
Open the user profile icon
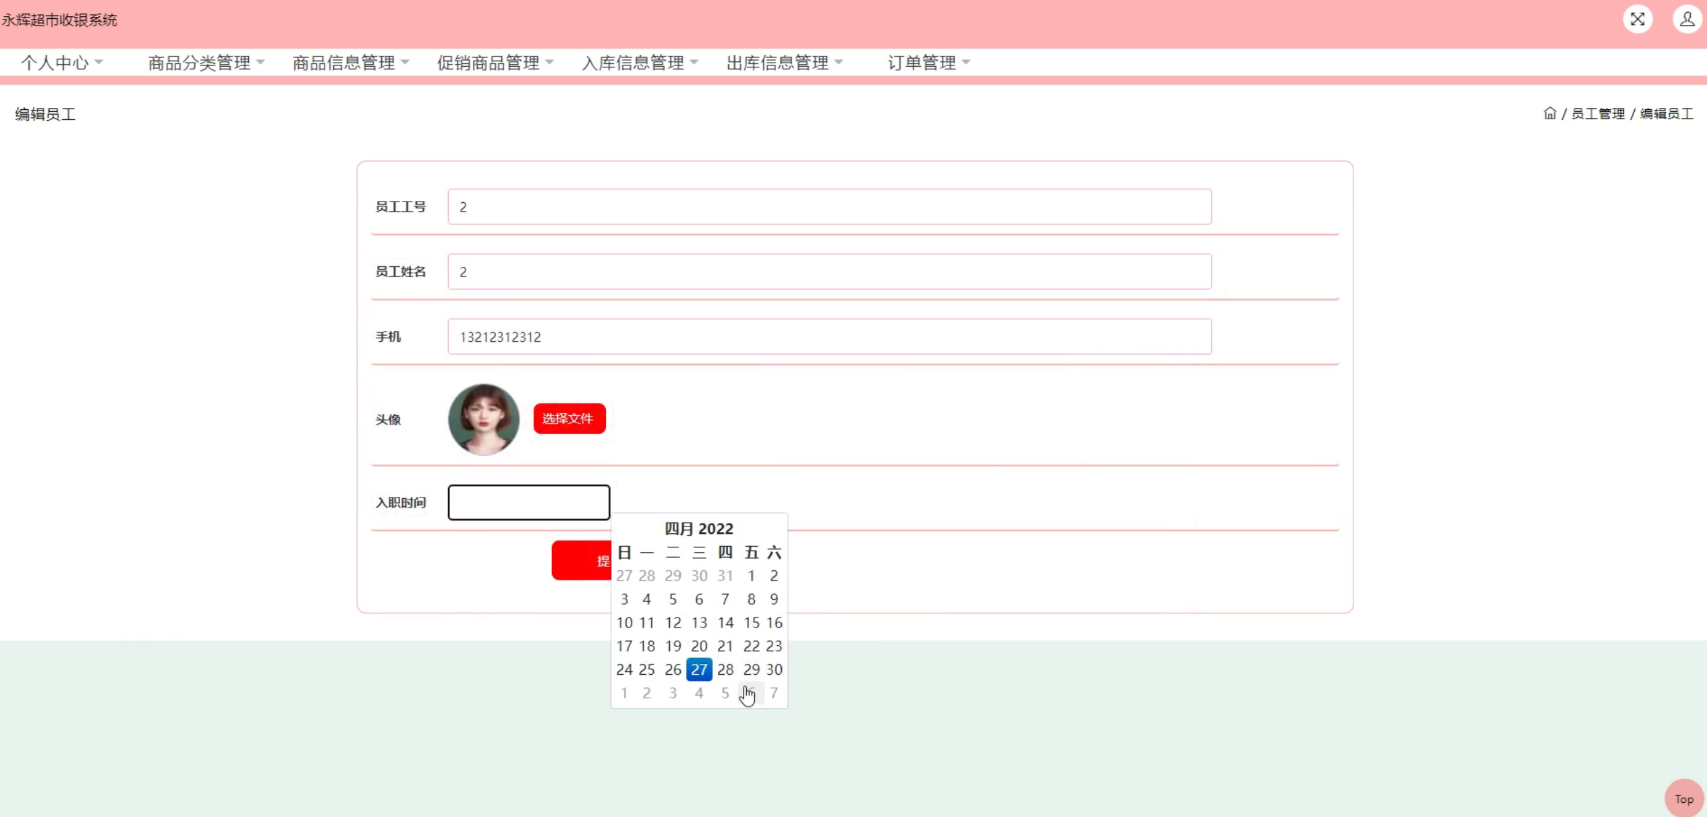coord(1687,19)
